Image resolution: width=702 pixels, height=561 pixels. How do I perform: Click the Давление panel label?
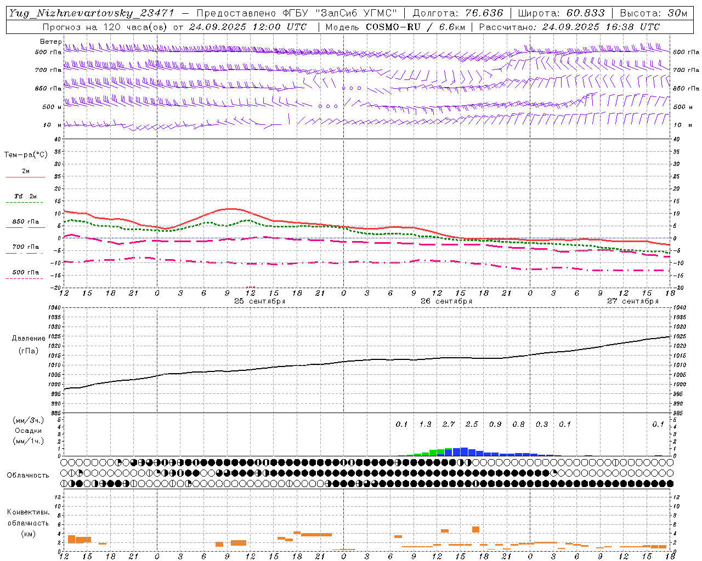tap(29, 339)
